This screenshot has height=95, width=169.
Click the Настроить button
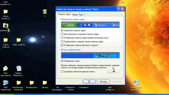coord(113,72)
